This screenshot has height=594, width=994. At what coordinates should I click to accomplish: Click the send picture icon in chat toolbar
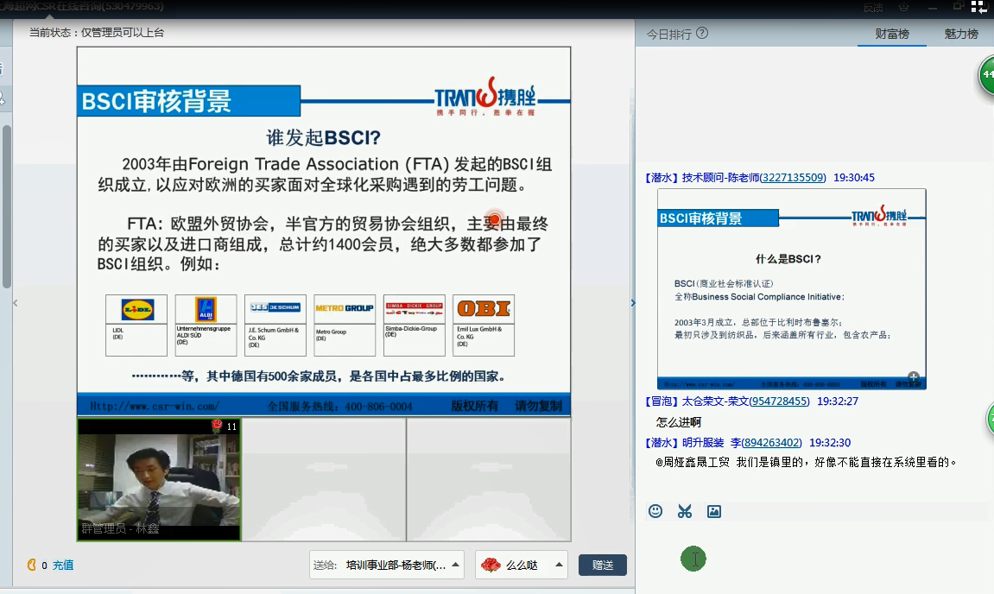pos(714,511)
